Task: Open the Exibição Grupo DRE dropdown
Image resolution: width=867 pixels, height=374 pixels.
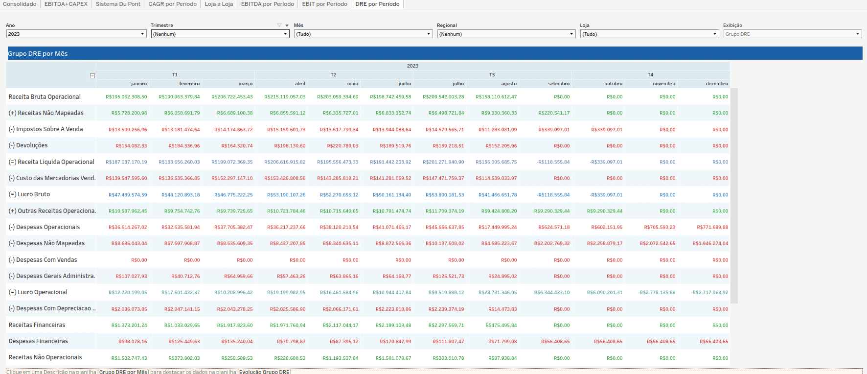Action: 793,34
